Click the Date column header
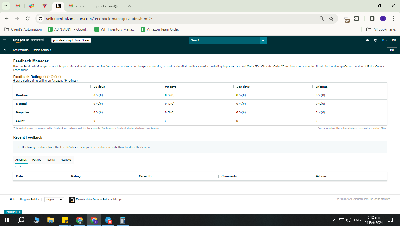Viewport: 400px width, 226px height. pos(19,176)
